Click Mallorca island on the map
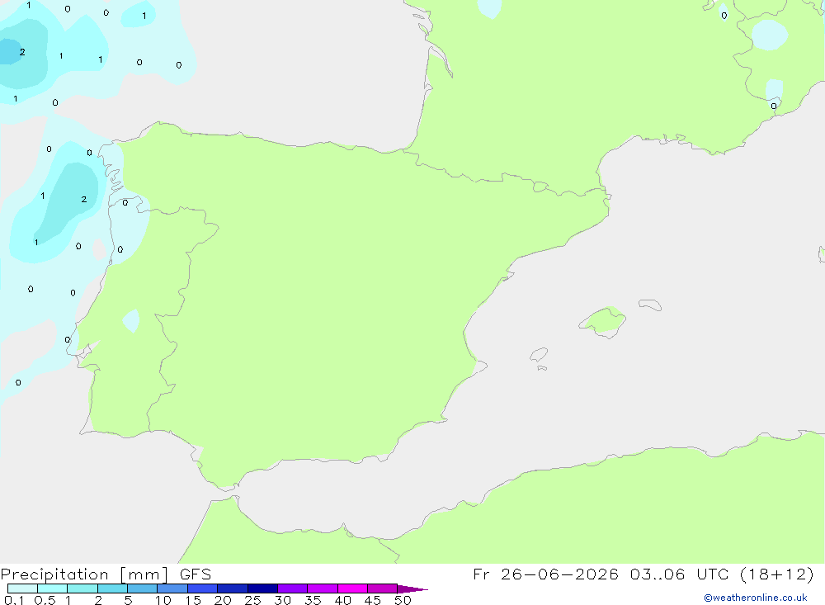 (603, 321)
